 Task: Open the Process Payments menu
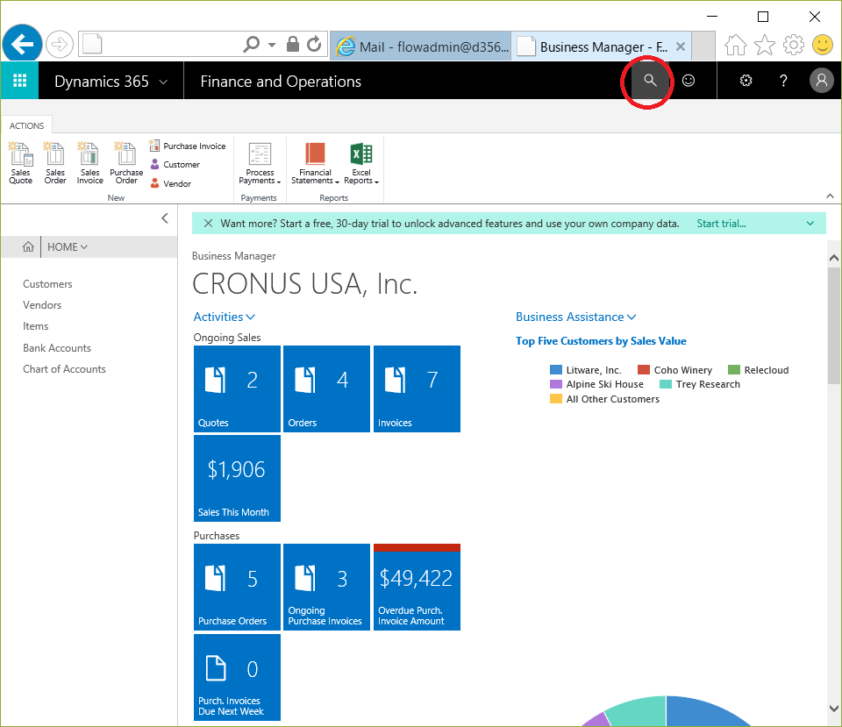pyautogui.click(x=260, y=163)
